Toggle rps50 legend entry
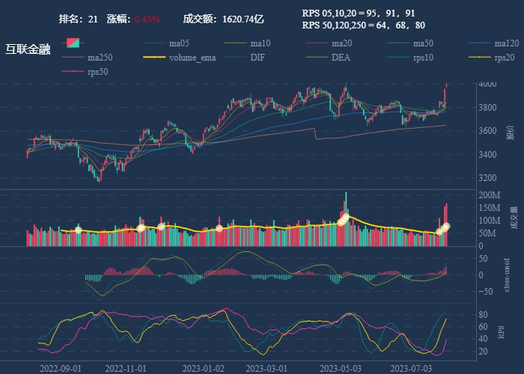Screen dimensions: 524x374 85,72
